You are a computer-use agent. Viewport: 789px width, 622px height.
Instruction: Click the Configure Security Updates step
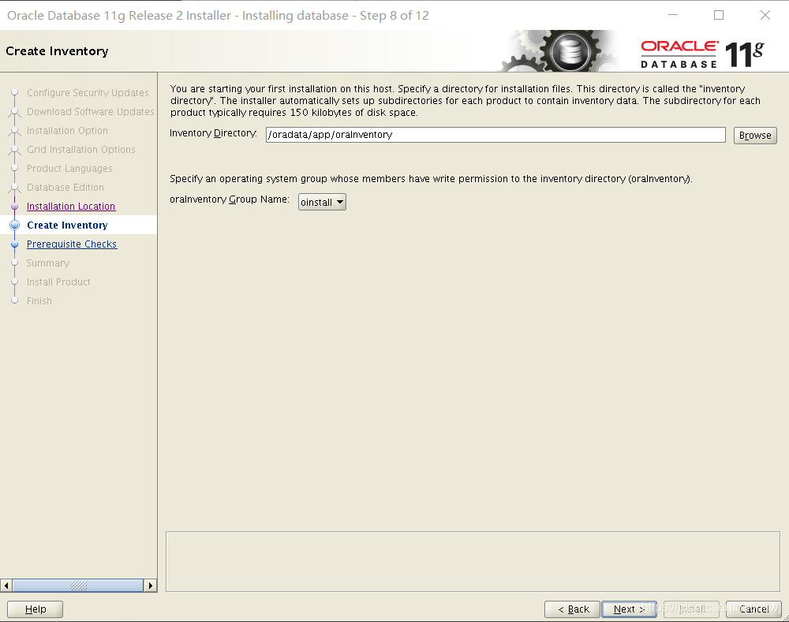point(88,92)
